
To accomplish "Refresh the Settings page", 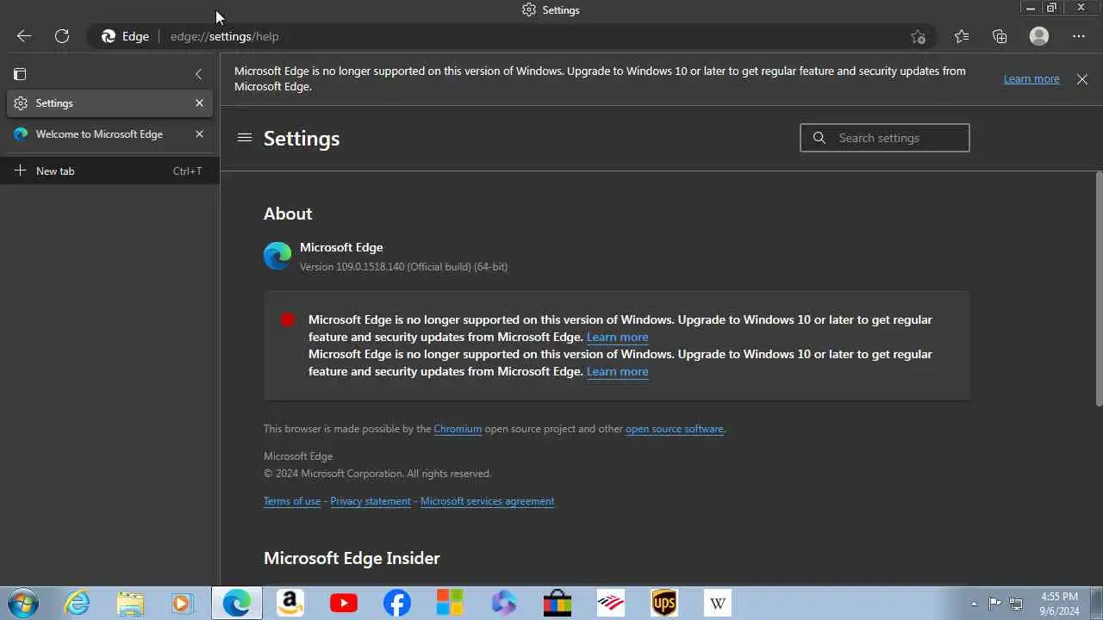I will point(62,36).
